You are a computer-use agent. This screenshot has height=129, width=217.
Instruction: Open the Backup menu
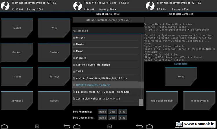point(17,52)
